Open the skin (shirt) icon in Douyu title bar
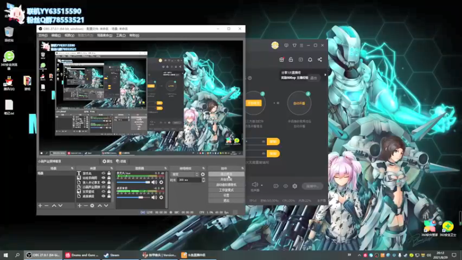Image resolution: width=462 pixels, height=260 pixels. tap(295, 46)
